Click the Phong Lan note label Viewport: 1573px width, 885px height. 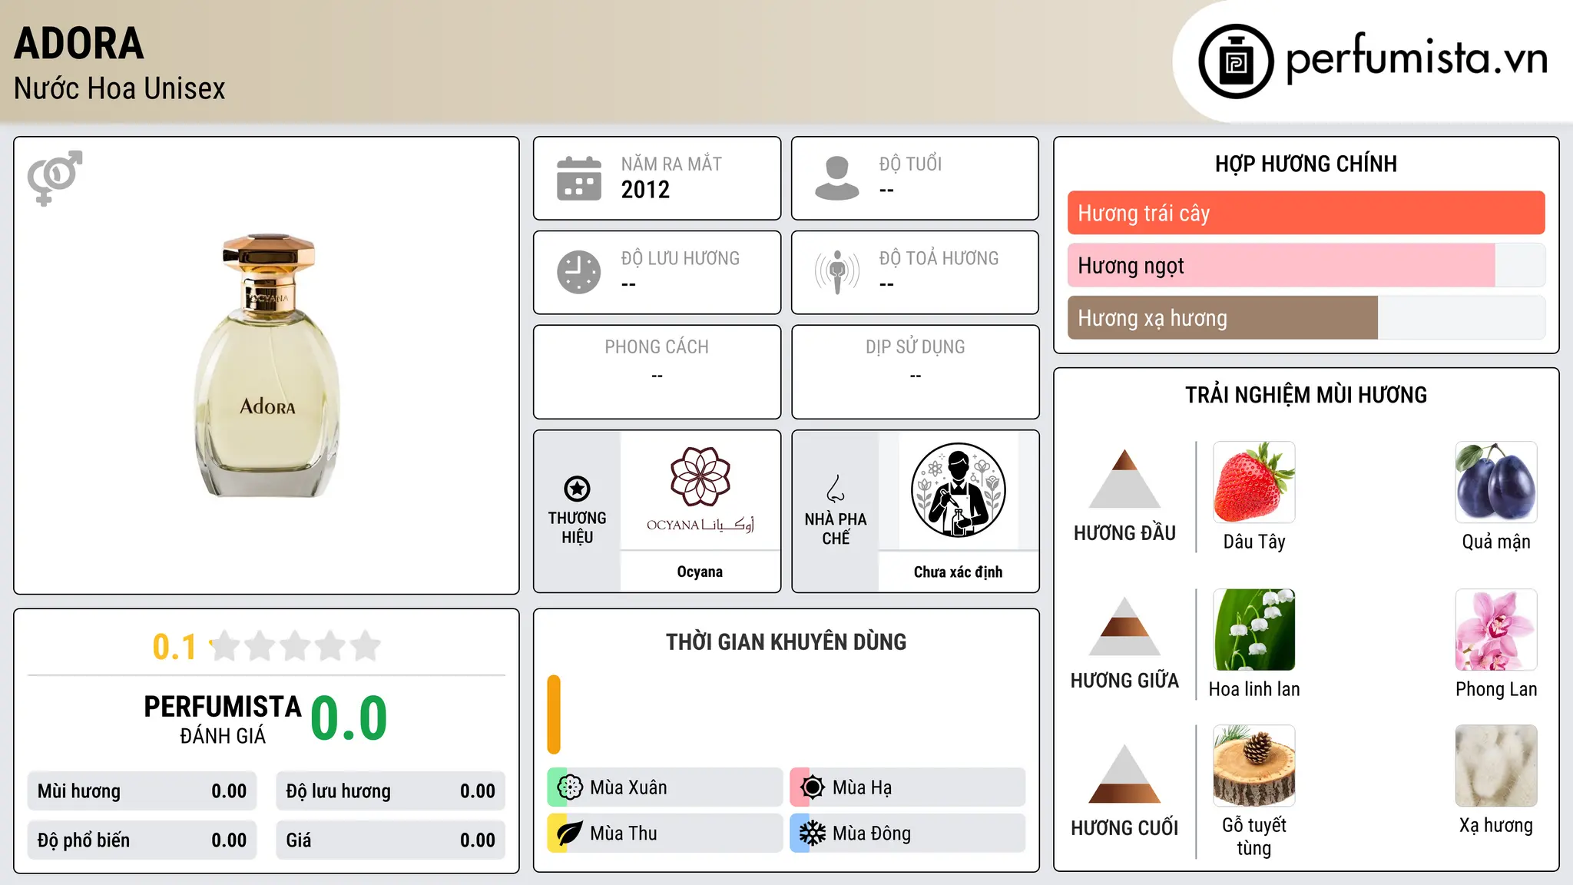[x=1495, y=689]
